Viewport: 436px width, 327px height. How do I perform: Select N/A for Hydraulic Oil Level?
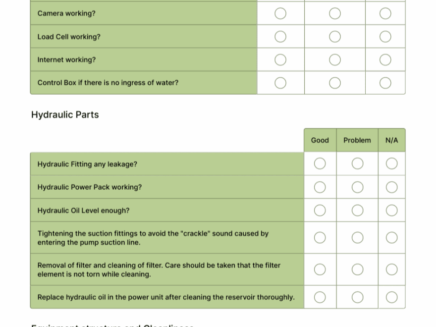(391, 210)
